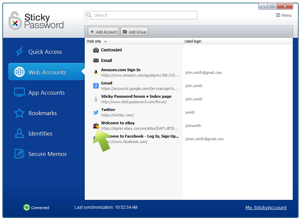Click the hamburger Menu icon
The image size is (302, 222).
pos(278,15)
